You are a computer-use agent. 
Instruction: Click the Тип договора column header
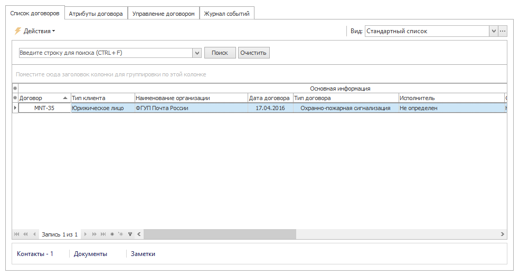click(346, 98)
